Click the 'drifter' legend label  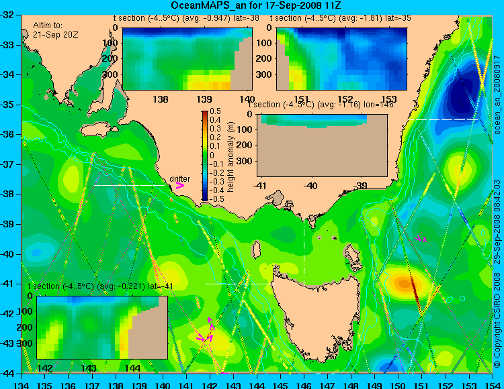click(x=179, y=179)
